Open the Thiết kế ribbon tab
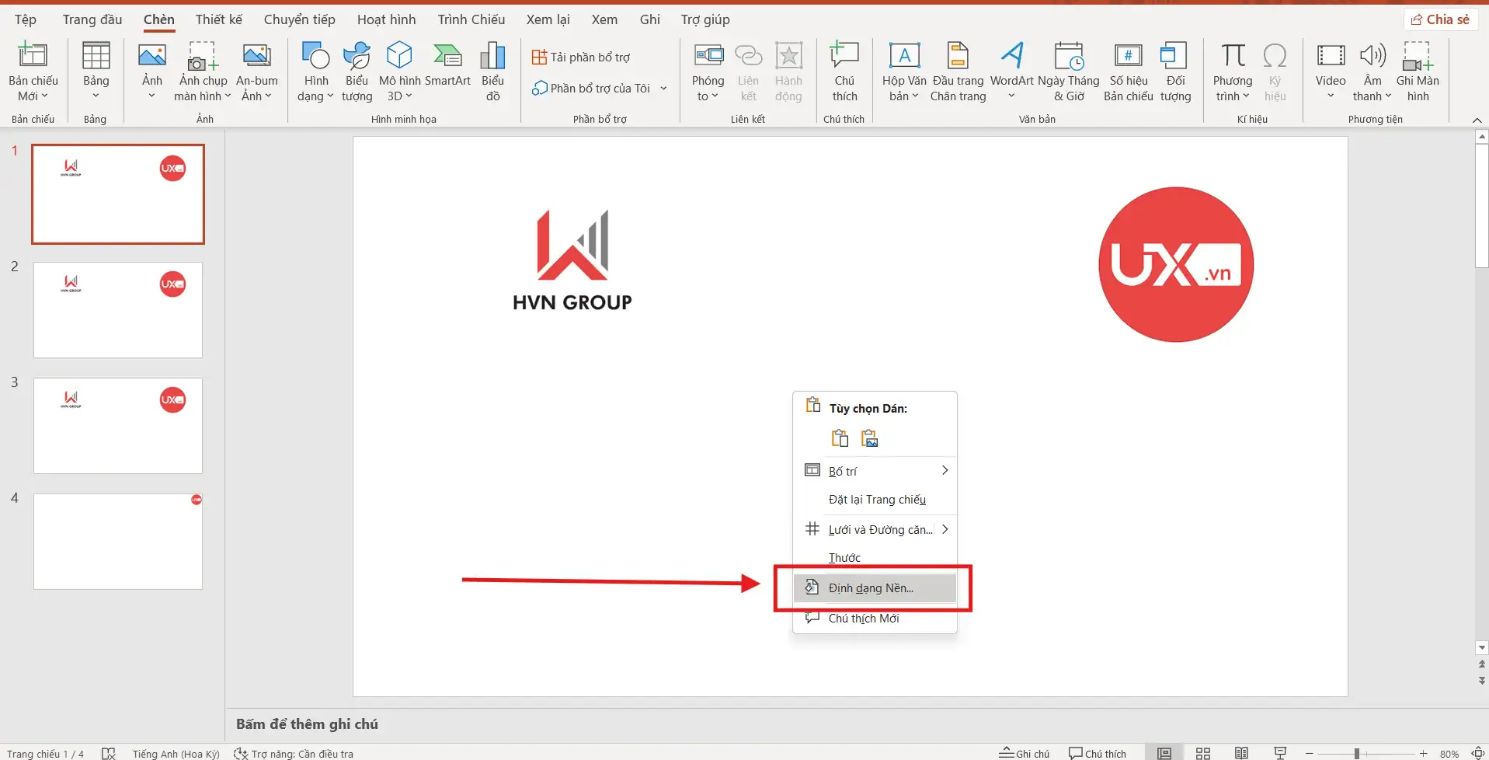Image resolution: width=1489 pixels, height=760 pixels. click(x=218, y=19)
